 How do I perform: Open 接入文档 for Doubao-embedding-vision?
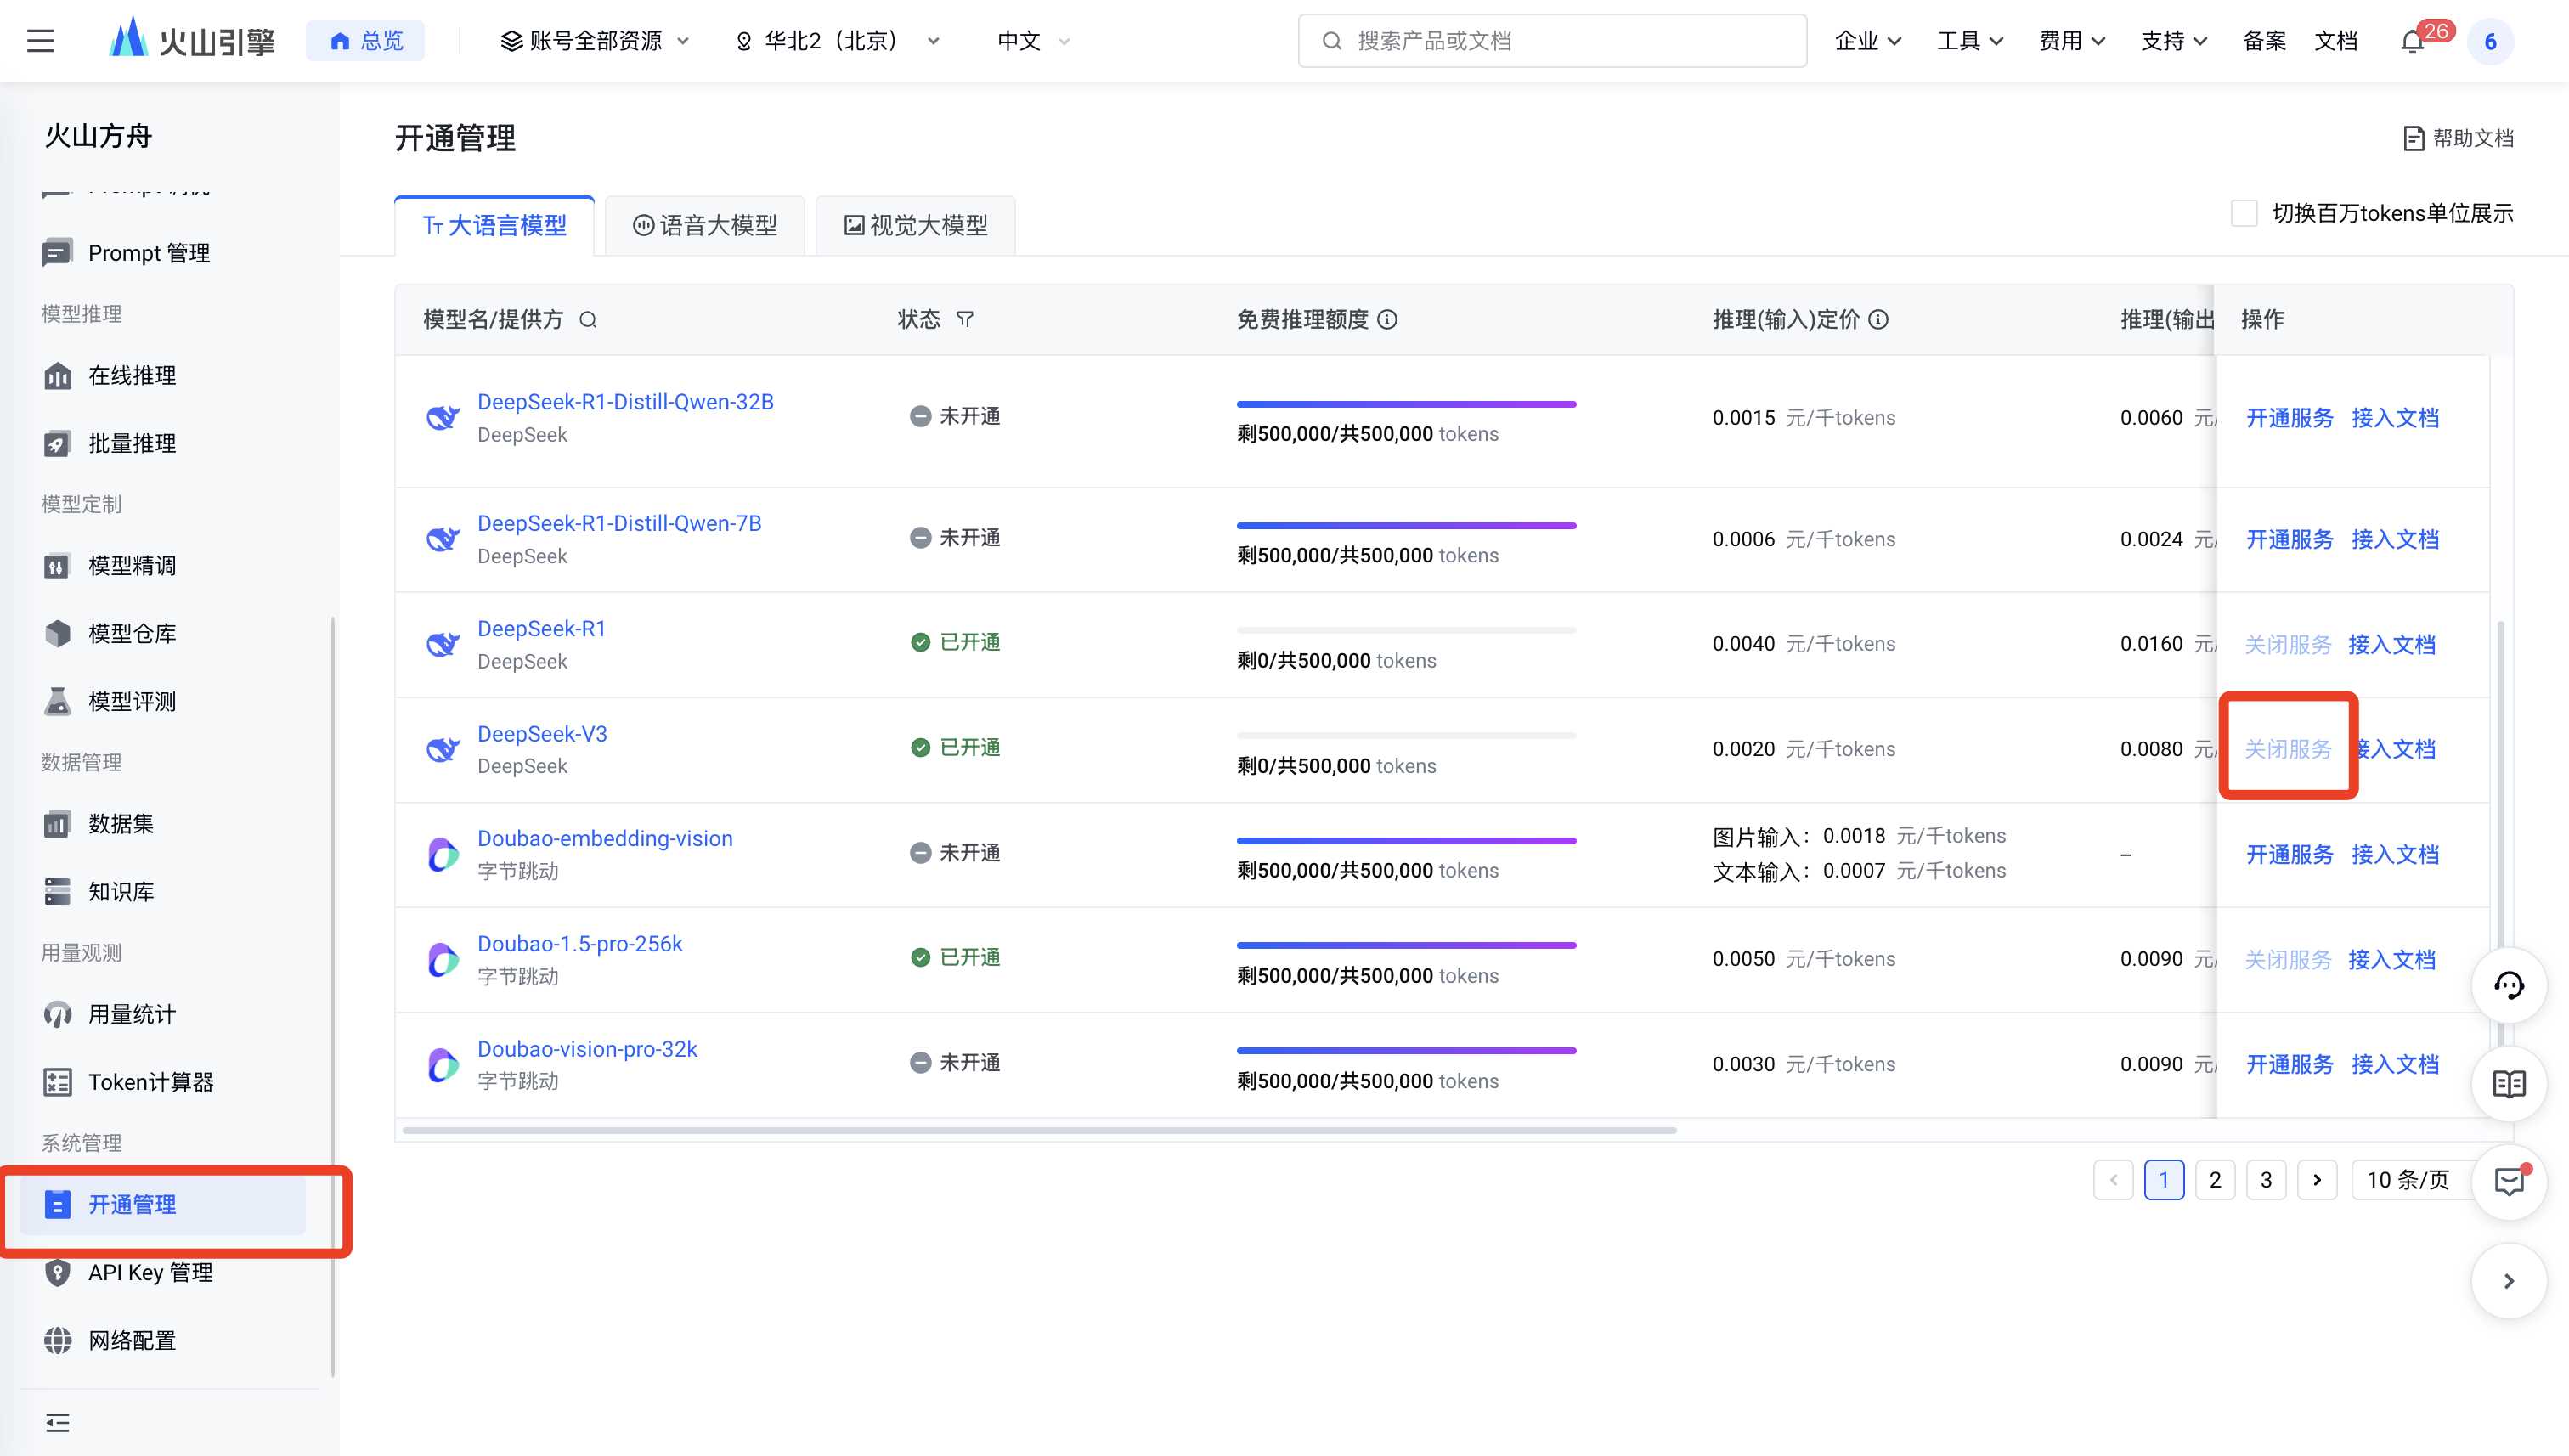pyautogui.click(x=2395, y=855)
